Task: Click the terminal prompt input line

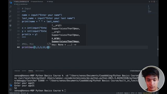Action: 40,91
